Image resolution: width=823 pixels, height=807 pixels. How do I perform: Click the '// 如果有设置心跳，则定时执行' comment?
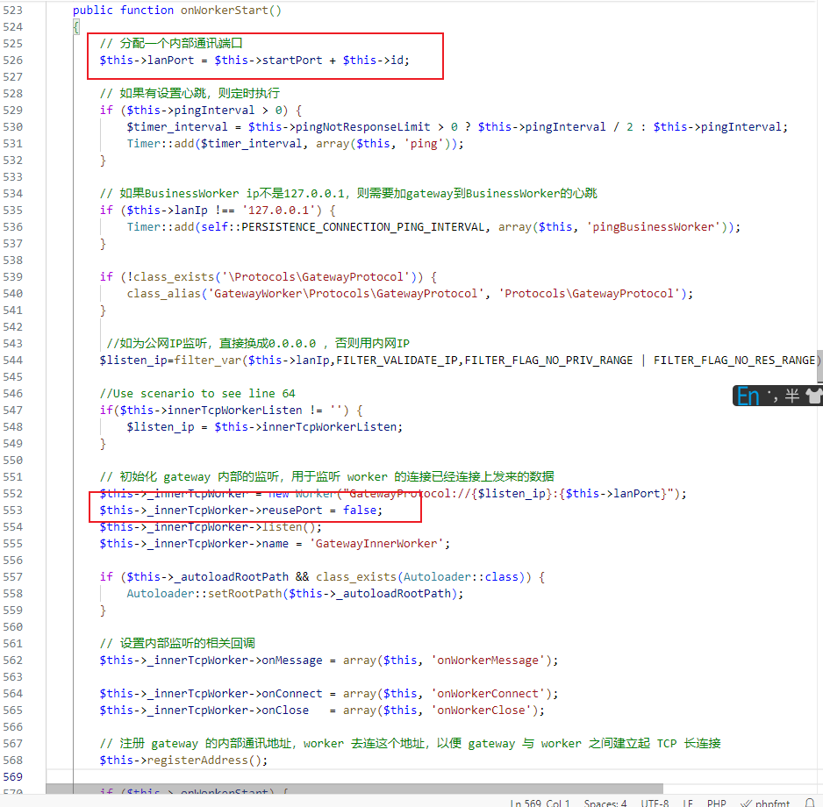coord(190,93)
